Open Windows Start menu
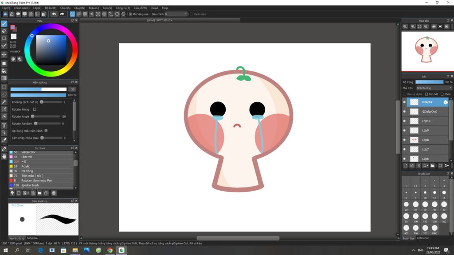 point(5,251)
